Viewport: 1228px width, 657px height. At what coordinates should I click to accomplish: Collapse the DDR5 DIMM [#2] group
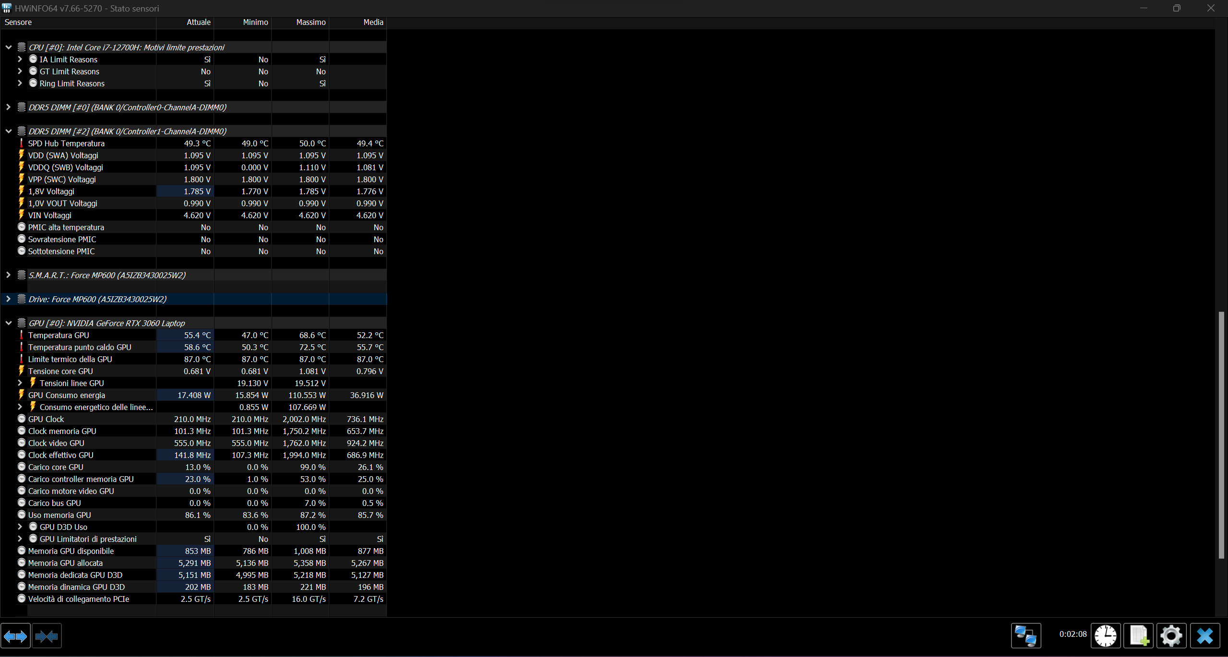(9, 131)
